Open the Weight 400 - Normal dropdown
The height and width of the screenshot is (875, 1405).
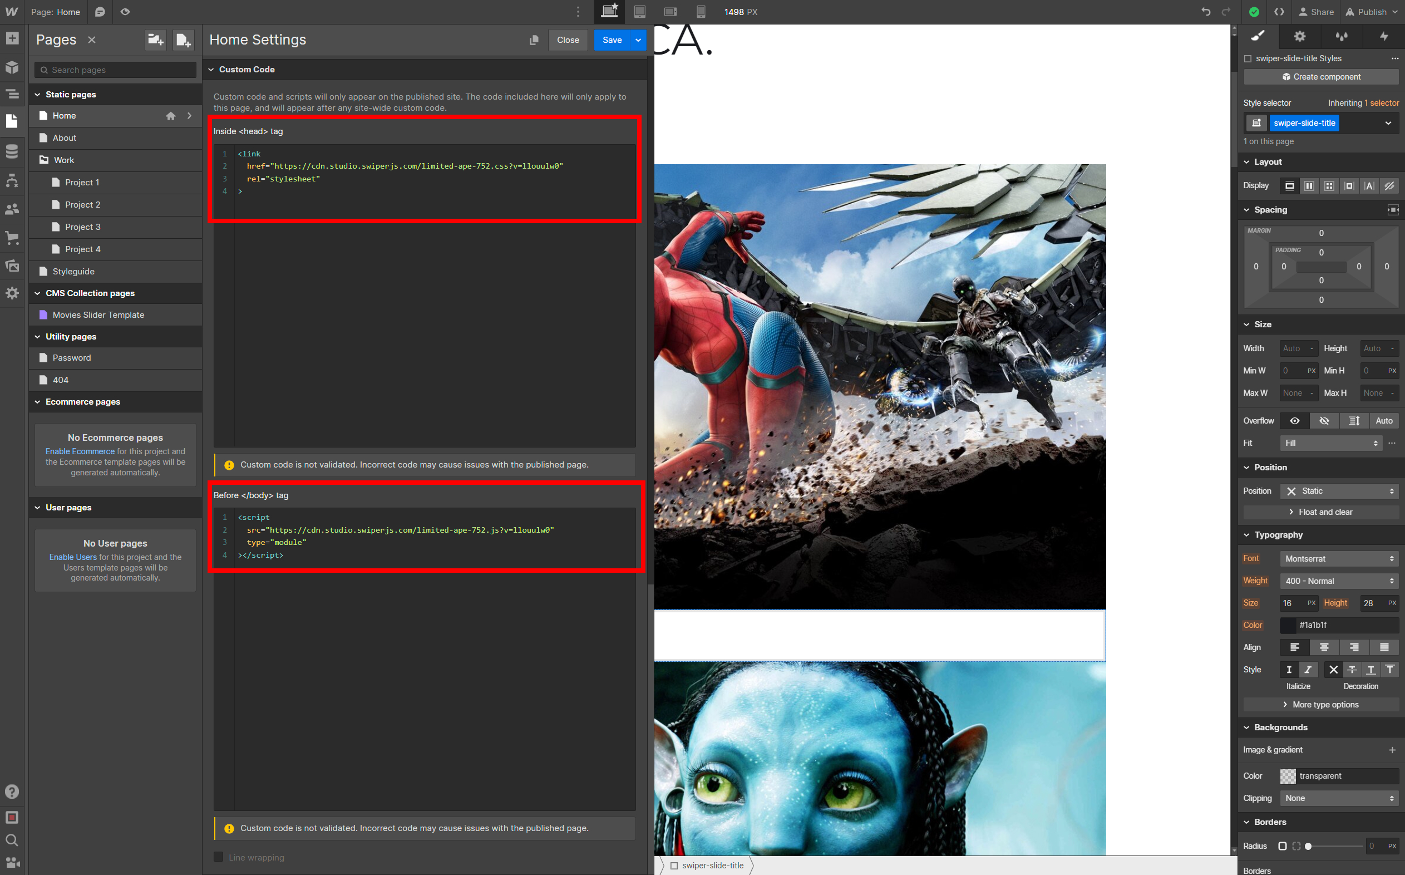(x=1339, y=581)
